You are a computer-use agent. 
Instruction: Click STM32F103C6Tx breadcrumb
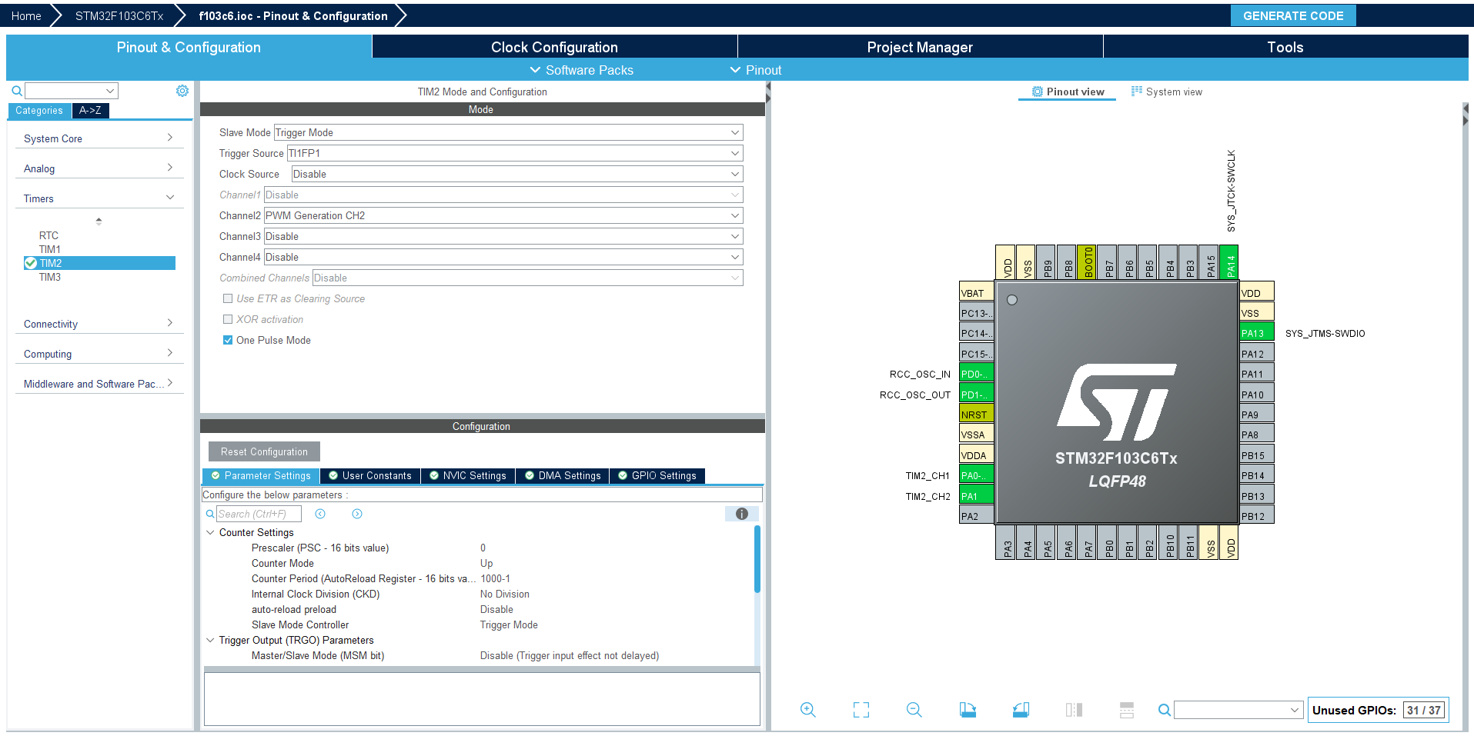[x=119, y=15]
